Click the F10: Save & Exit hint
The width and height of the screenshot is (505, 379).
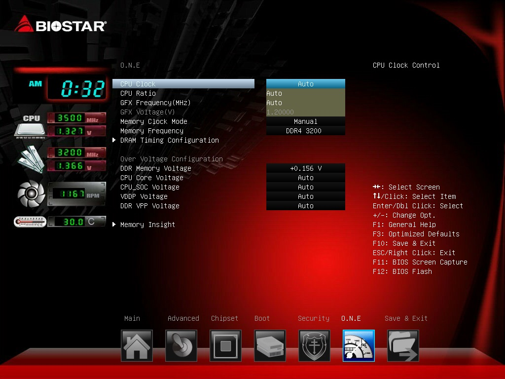404,243
